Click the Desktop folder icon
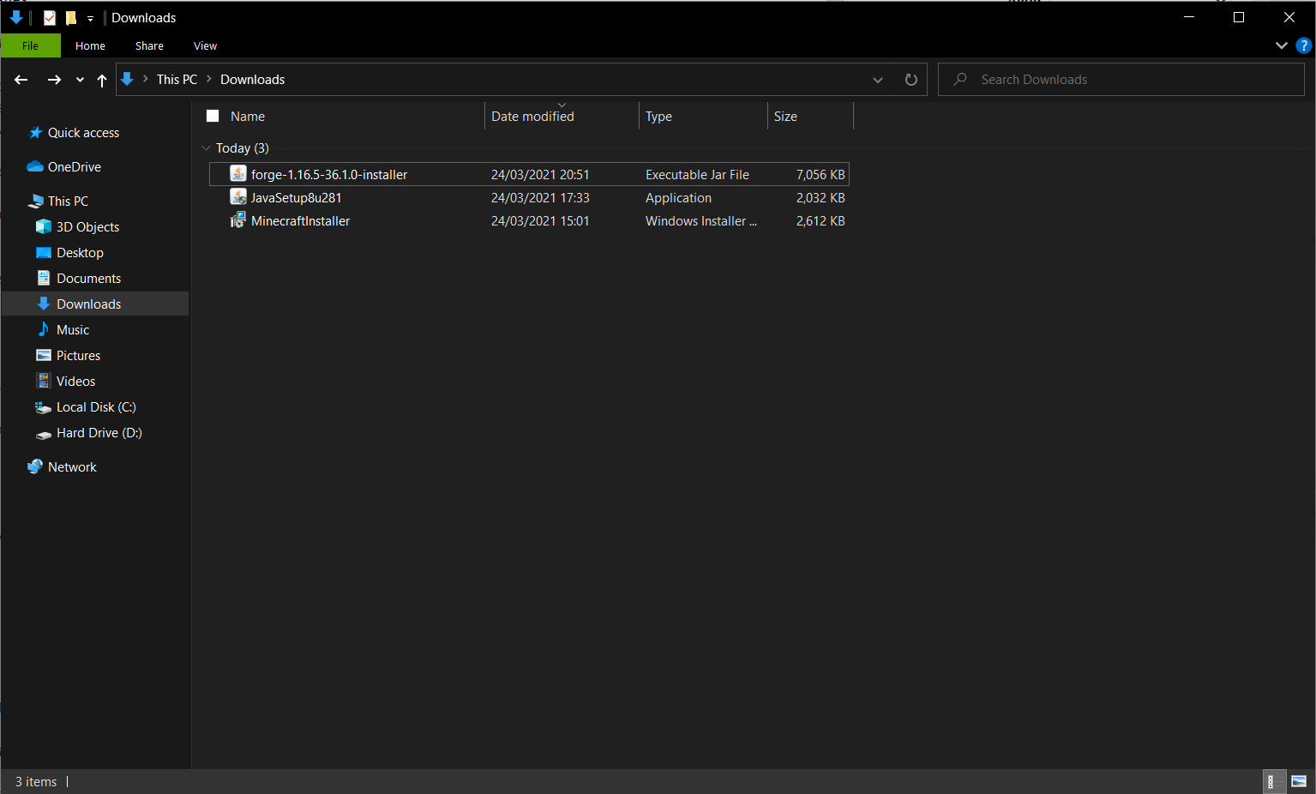The image size is (1316, 794). tap(44, 252)
